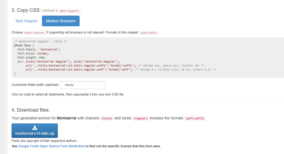
Task: Click the font-weight: 400 code line
Action: [x=31, y=57]
